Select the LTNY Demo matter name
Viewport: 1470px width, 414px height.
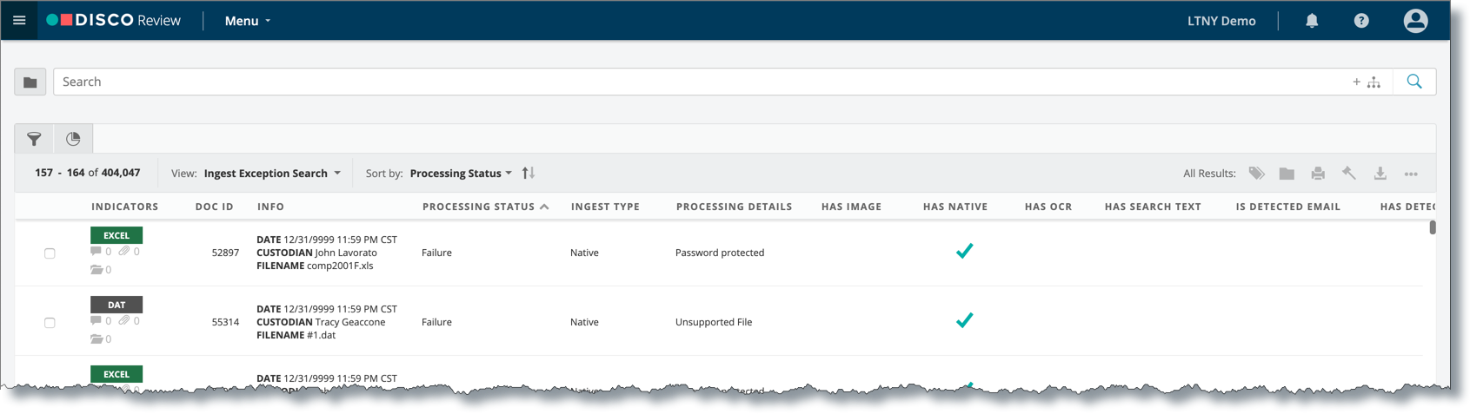click(1221, 21)
